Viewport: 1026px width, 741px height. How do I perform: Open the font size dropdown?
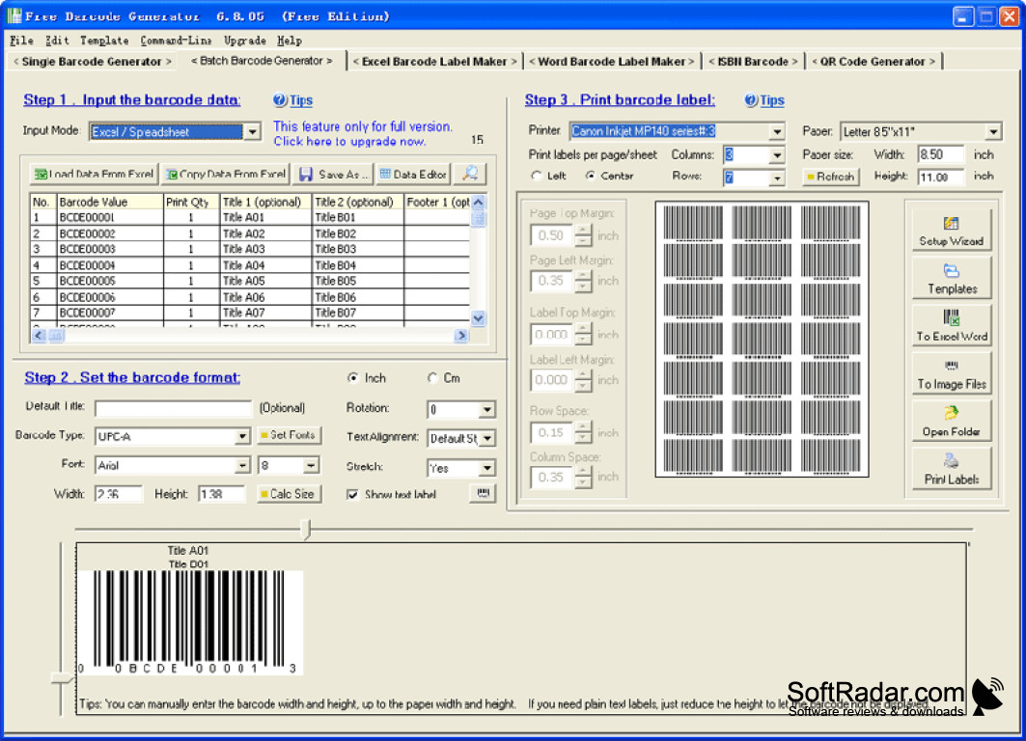click(311, 465)
